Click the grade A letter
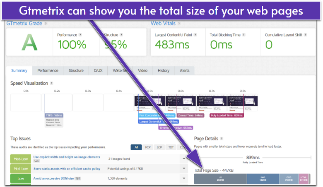 click(29, 42)
